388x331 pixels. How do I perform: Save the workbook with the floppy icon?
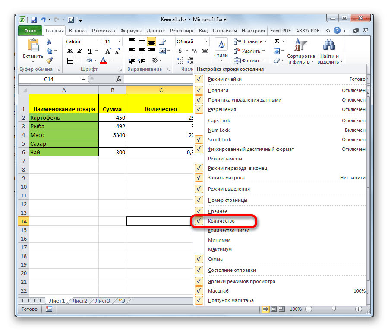pos(34,20)
